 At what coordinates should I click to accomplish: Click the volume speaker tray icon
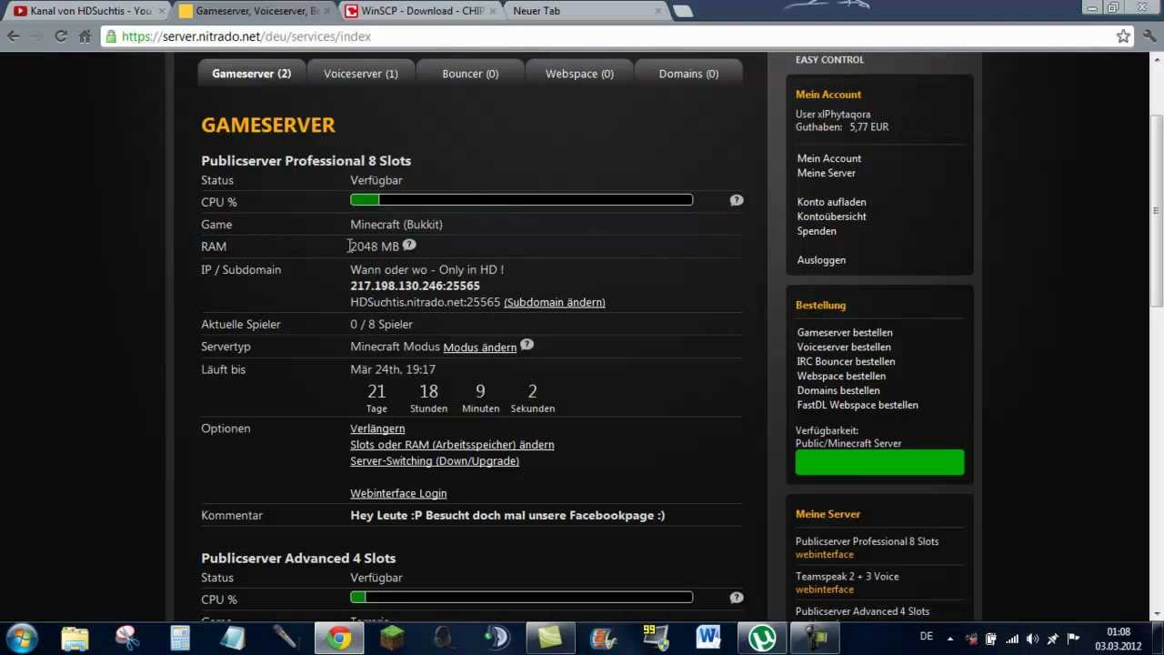coord(1032,638)
